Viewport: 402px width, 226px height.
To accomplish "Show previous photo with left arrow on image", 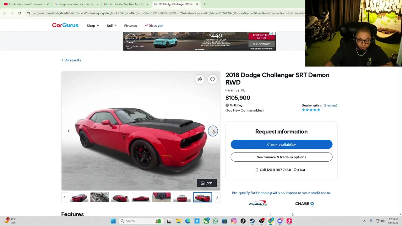I will pyautogui.click(x=68, y=131).
